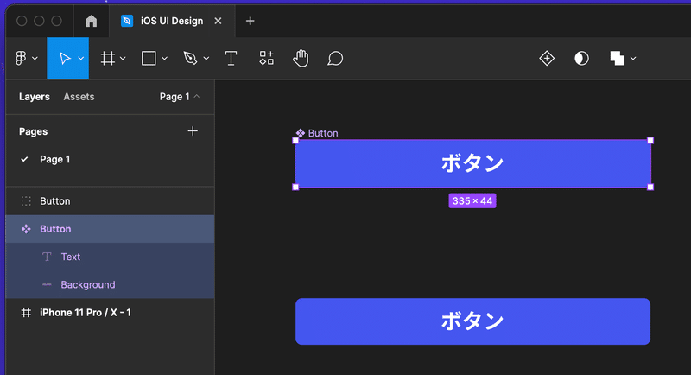691x375 pixels.
Task: Select the iPhone 11 Pro / X - 1 frame layer
Action: [x=85, y=312]
